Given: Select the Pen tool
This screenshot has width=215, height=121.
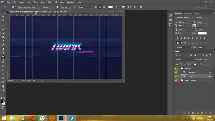Looking at the screenshot, I should tap(3, 62).
